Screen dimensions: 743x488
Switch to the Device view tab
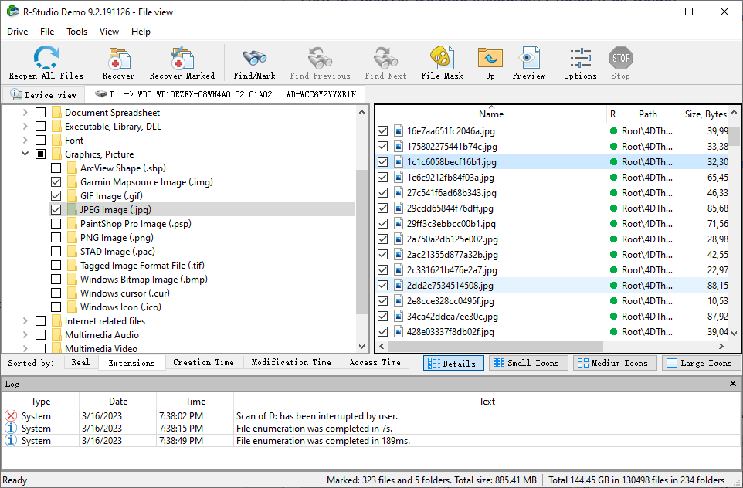[x=43, y=95]
